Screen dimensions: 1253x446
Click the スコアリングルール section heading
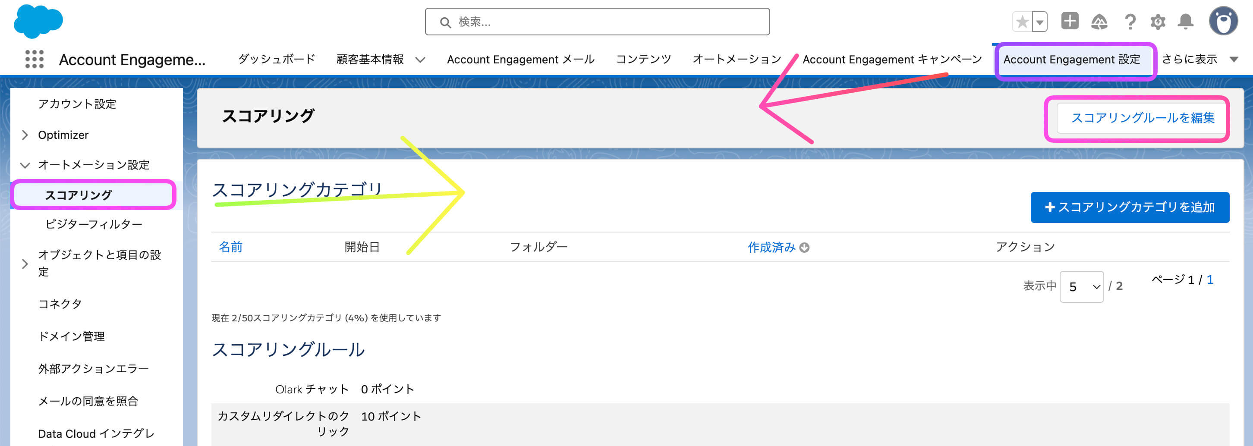288,350
